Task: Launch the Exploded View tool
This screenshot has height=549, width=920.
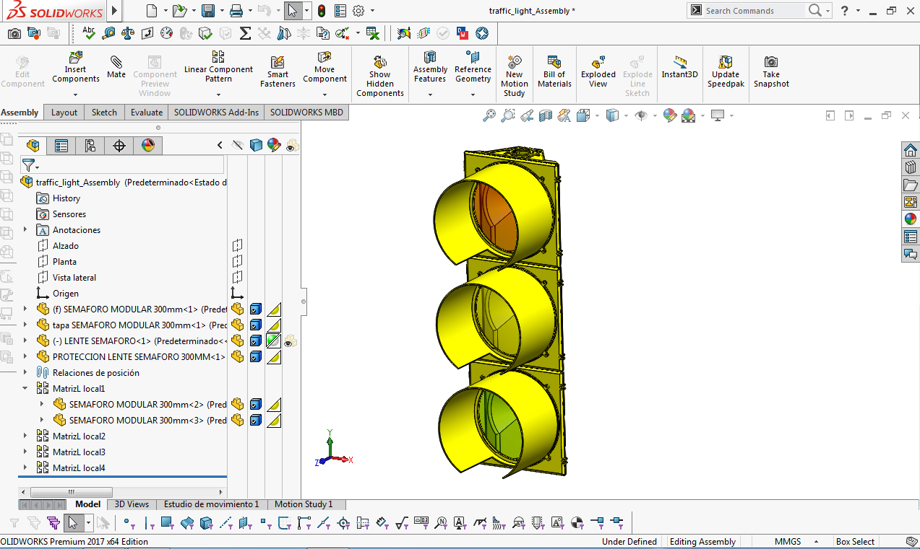Action: coord(598,69)
